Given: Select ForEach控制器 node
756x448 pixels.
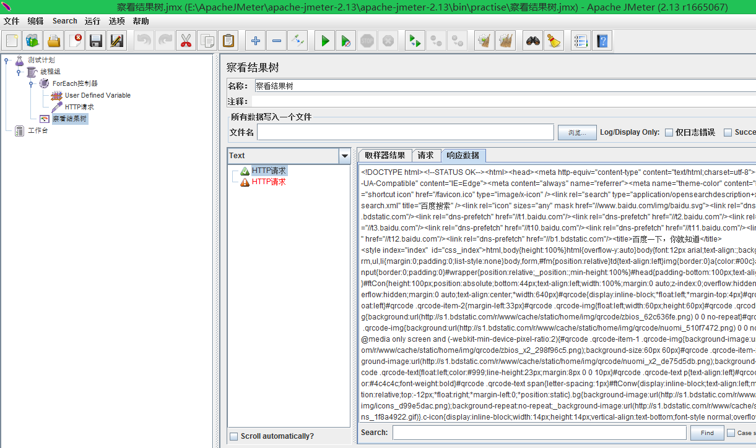Looking at the screenshot, I should (x=75, y=83).
